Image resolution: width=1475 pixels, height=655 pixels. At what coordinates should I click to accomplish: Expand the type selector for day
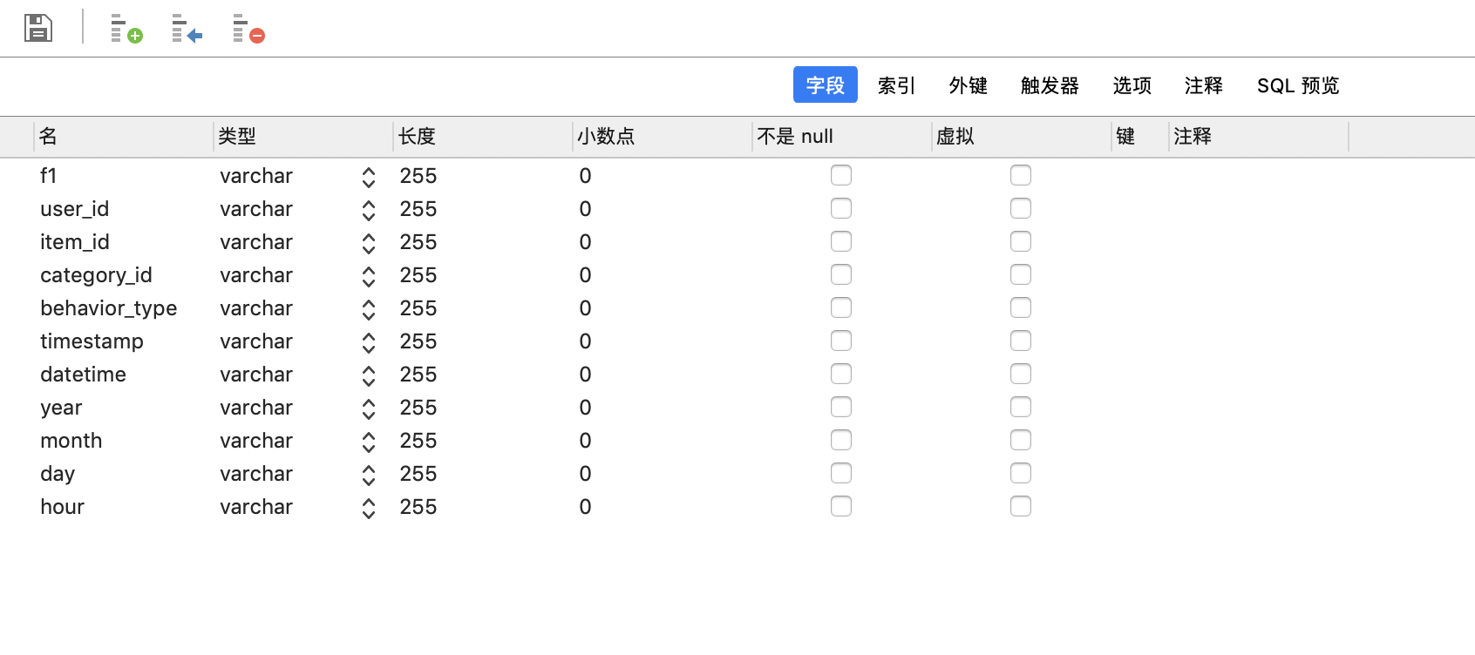click(369, 475)
